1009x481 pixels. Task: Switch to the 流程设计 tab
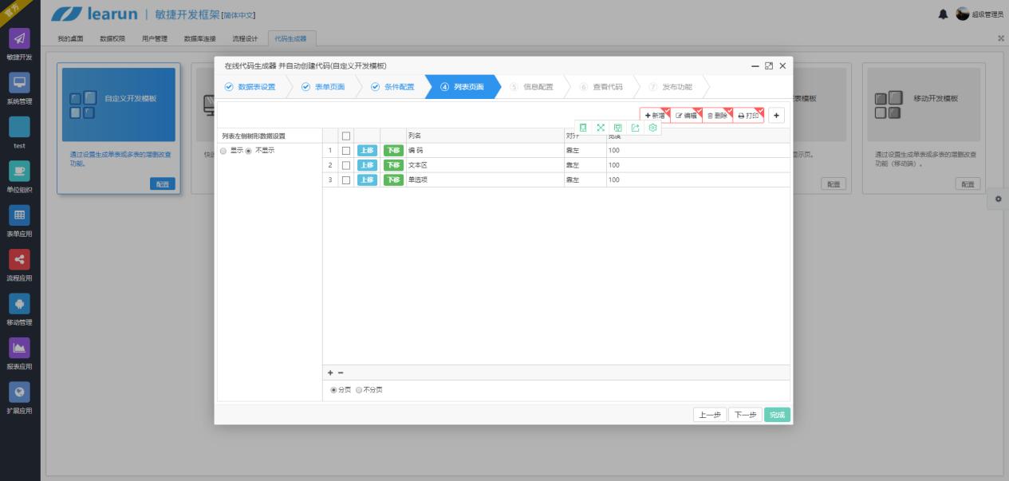[x=245, y=38]
